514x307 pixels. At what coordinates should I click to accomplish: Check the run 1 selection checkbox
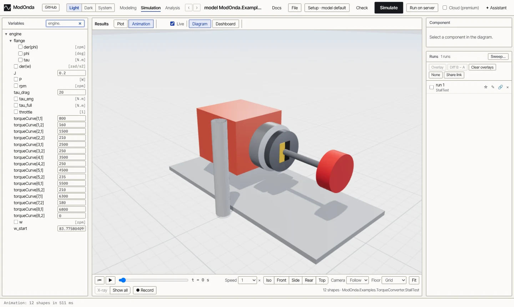432,87
